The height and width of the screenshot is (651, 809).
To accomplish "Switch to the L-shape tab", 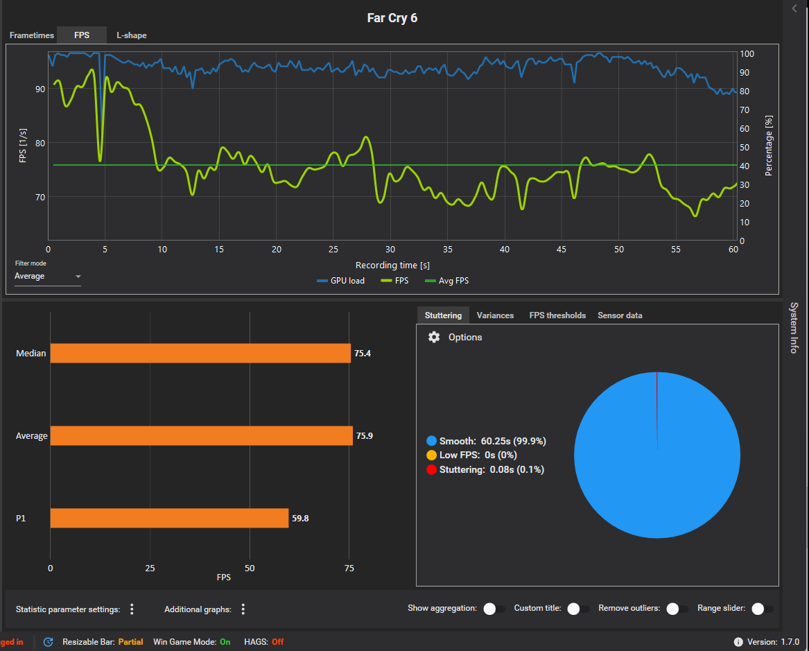I will [132, 35].
